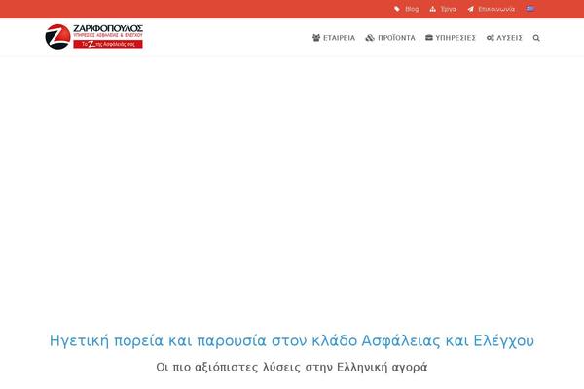
Task: Open the ΛΥΣΕΙΣ menu
Action: click(509, 38)
